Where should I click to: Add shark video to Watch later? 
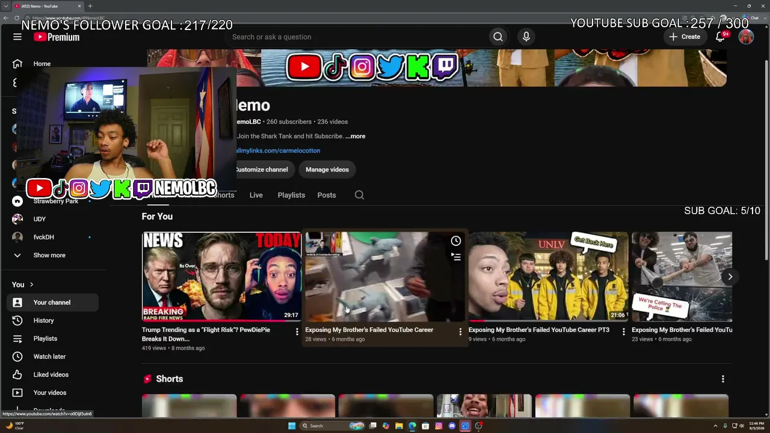click(456, 241)
